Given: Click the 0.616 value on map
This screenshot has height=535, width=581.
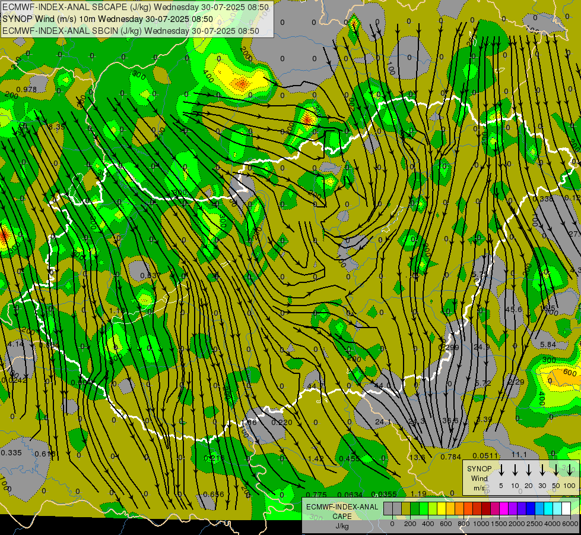Looking at the screenshot, I should pyautogui.click(x=45, y=454).
